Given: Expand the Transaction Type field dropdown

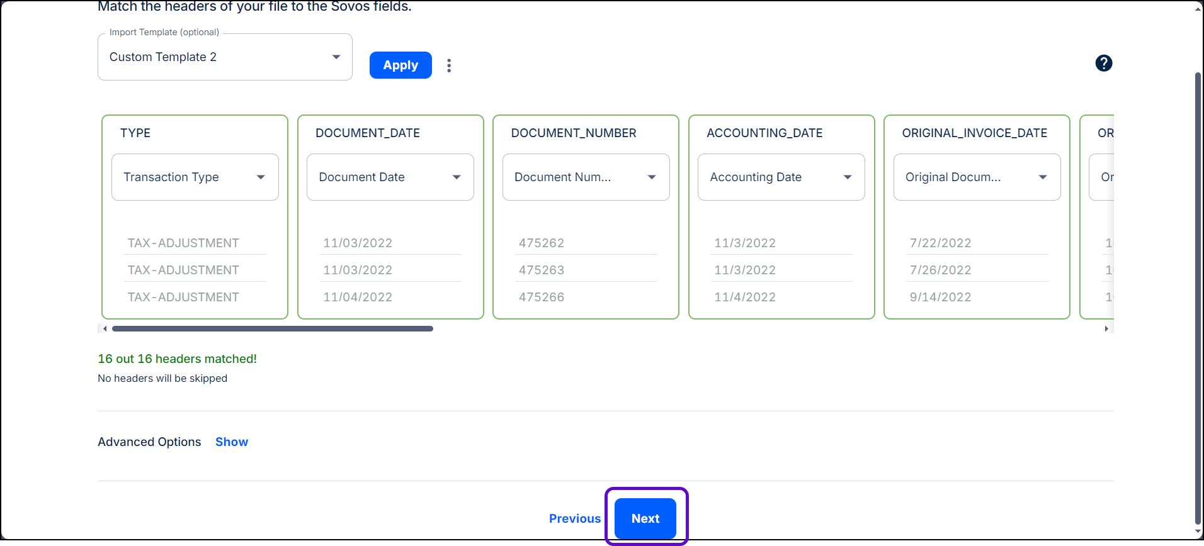Looking at the screenshot, I should coord(195,177).
